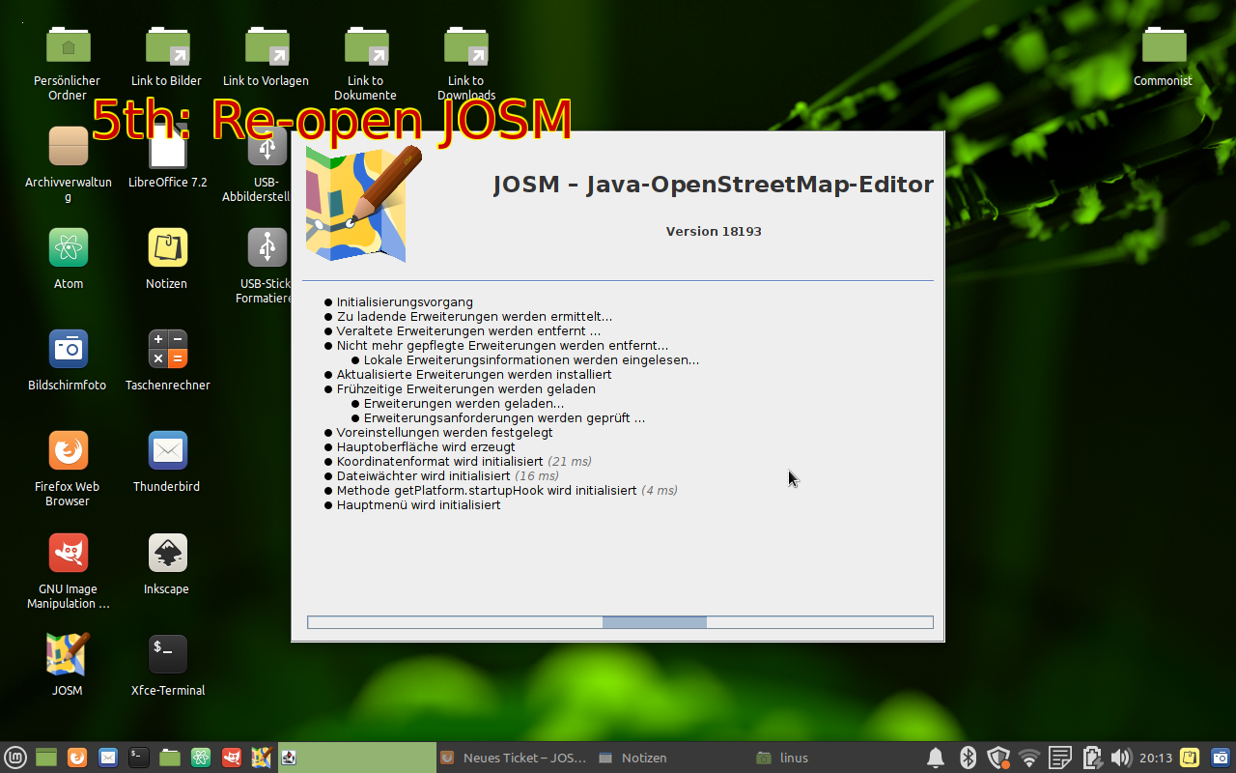Open the notifications bell in the tray
This screenshot has width=1236, height=773.
coord(936,758)
